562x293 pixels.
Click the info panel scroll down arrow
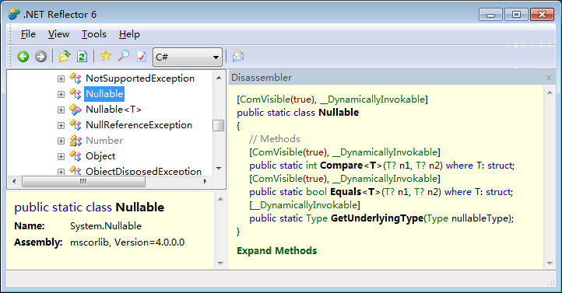click(x=220, y=263)
